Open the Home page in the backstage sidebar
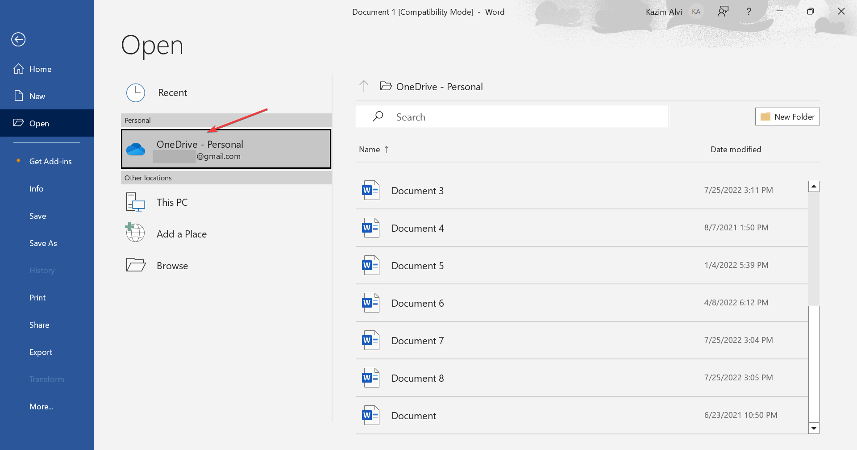Image resolution: width=857 pixels, height=450 pixels. 47,69
